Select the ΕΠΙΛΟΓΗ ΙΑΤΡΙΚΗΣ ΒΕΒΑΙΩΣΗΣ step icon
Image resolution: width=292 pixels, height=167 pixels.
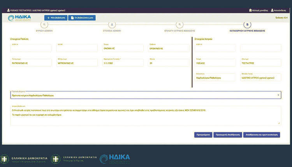coord(179,24)
